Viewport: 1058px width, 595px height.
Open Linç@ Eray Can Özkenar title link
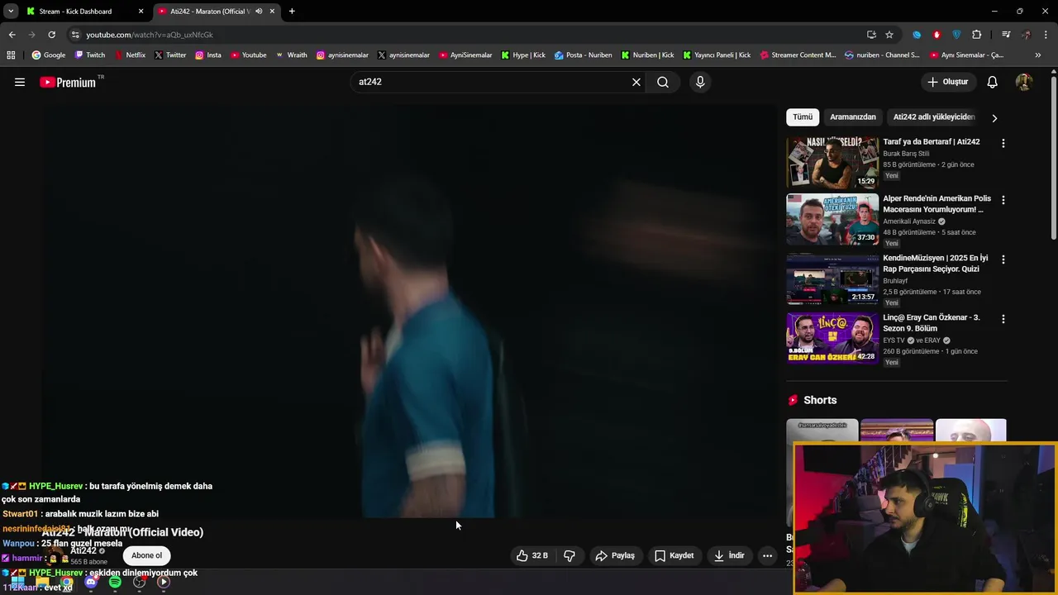(x=932, y=322)
